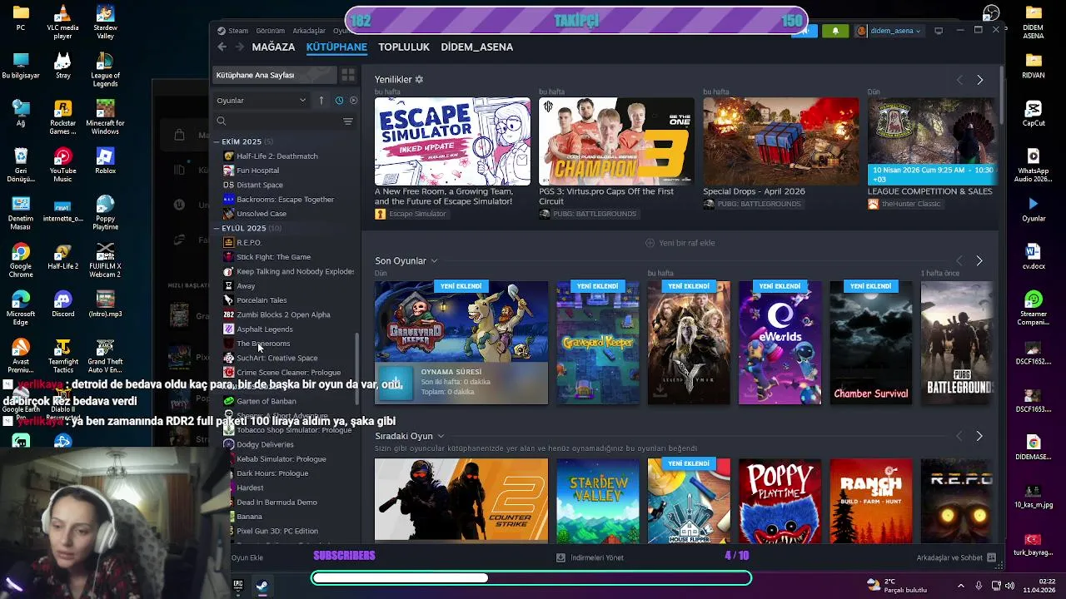Select Kebab Simulator: Prologue in list
1066x599 pixels.
pyautogui.click(x=281, y=459)
